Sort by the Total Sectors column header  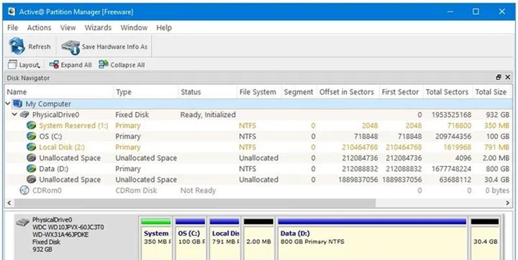click(448, 92)
